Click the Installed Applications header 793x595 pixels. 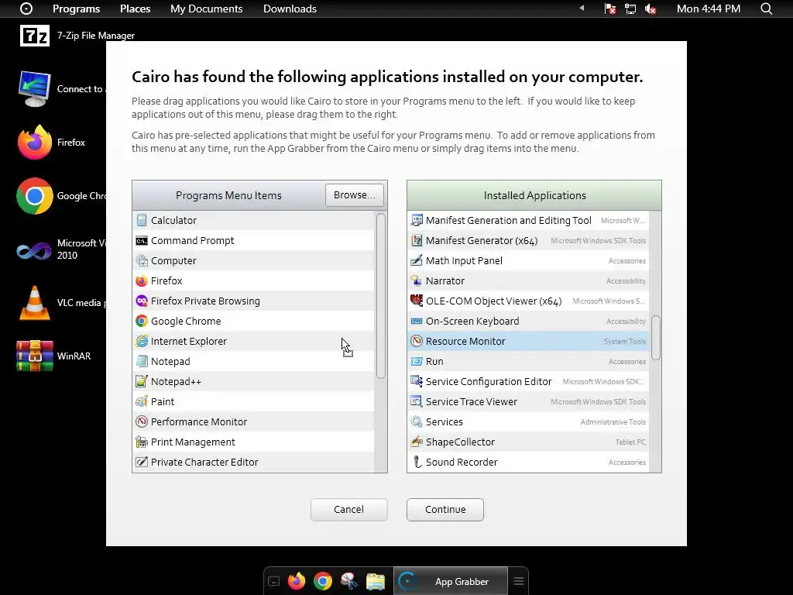click(534, 195)
